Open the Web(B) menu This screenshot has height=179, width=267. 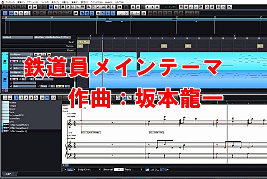tap(108, 2)
